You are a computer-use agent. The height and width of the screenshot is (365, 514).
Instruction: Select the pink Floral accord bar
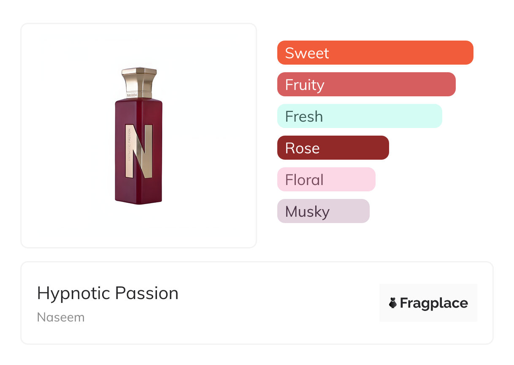326,180
